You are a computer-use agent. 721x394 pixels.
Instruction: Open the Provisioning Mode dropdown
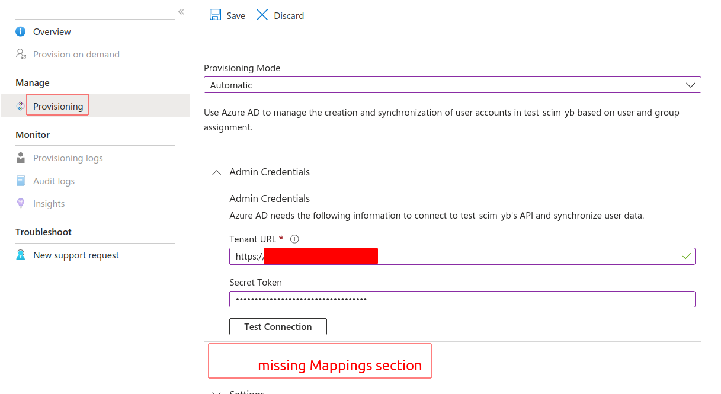tap(690, 85)
